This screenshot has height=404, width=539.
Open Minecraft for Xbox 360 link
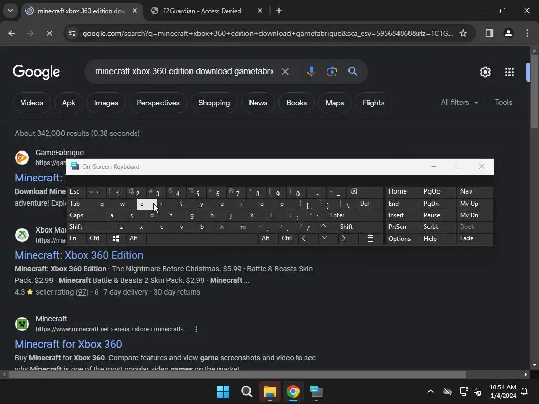coord(68,344)
